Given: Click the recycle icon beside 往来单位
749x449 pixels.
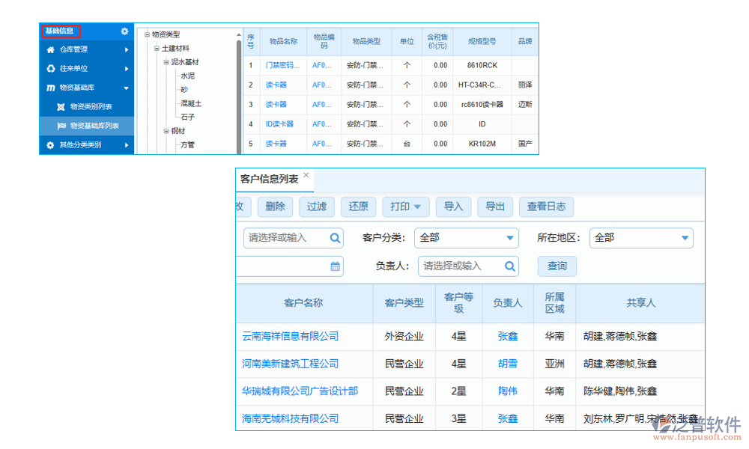Looking at the screenshot, I should point(51,69).
